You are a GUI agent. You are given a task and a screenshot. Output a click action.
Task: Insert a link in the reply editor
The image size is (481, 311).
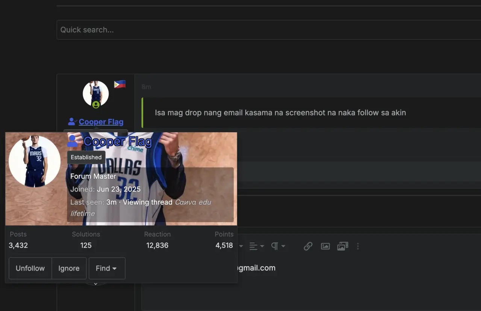coord(308,246)
